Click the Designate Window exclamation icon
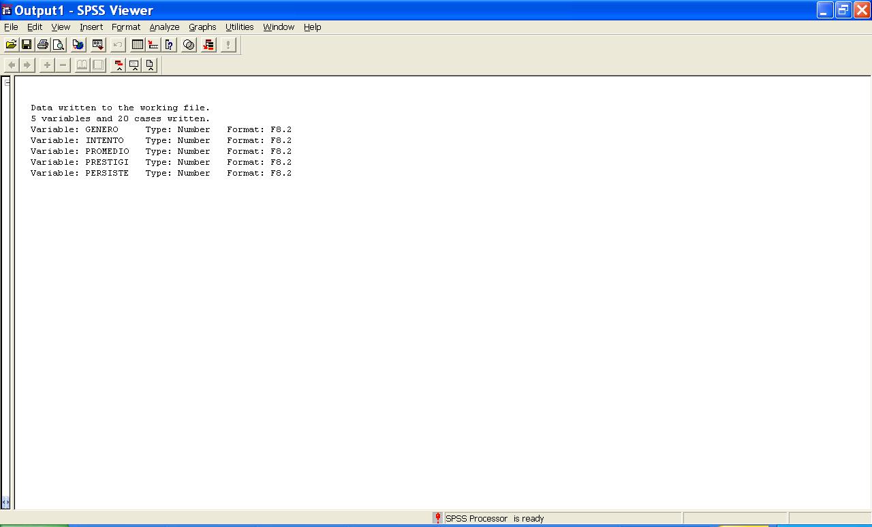872x527 pixels. [228, 45]
